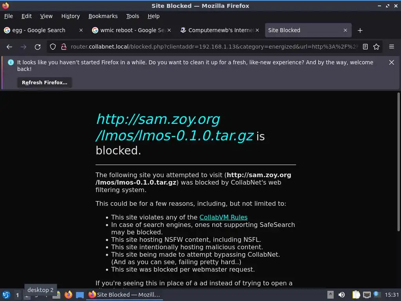Open a new tab with plus button

coord(360,31)
